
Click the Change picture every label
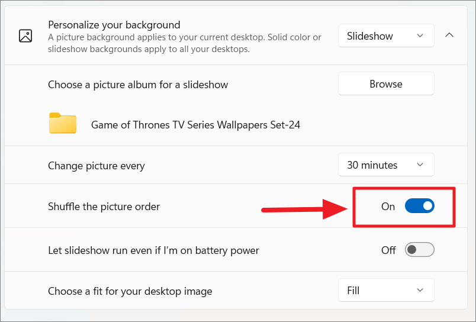coord(97,166)
